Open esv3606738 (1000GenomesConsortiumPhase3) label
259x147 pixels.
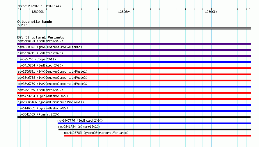click(52, 78)
